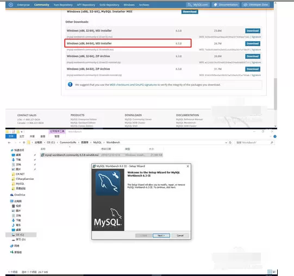Open the 查看 (View) ribbon tab
294x276 pixels.
43,136
